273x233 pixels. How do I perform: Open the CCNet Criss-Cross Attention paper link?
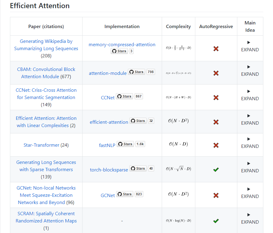tap(46, 94)
